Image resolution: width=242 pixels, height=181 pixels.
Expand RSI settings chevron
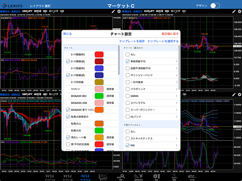(x=177, y=146)
